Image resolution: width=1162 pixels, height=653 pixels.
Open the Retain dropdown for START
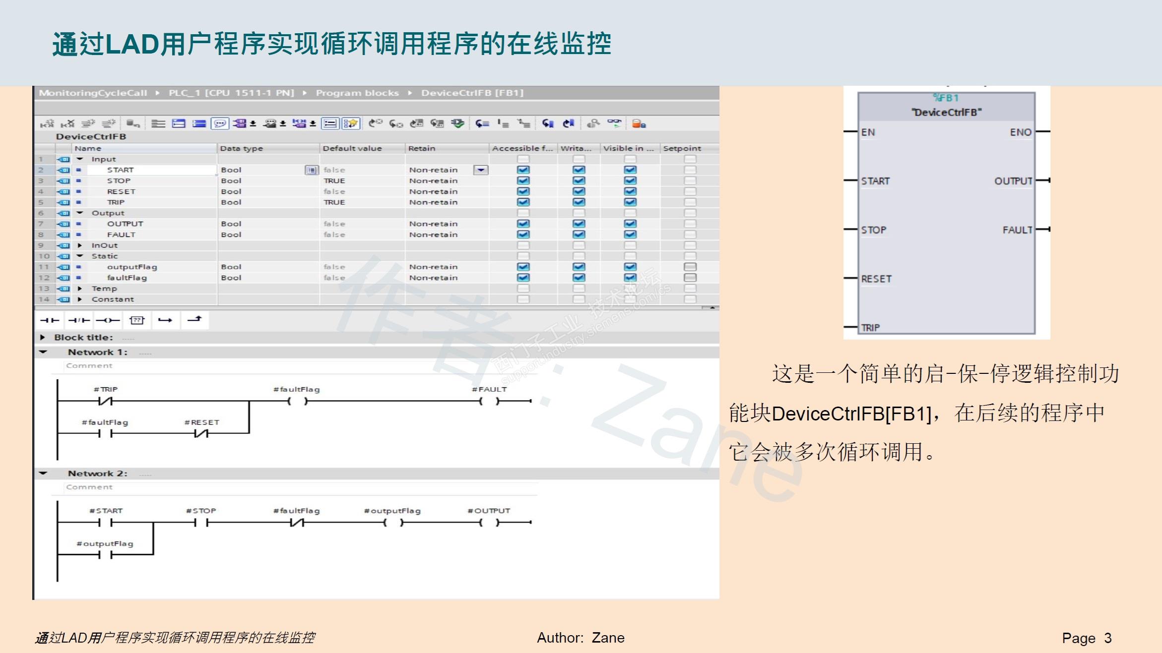tap(480, 170)
